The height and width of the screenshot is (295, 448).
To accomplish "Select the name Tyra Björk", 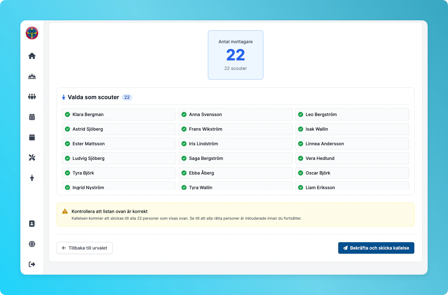I will (83, 173).
